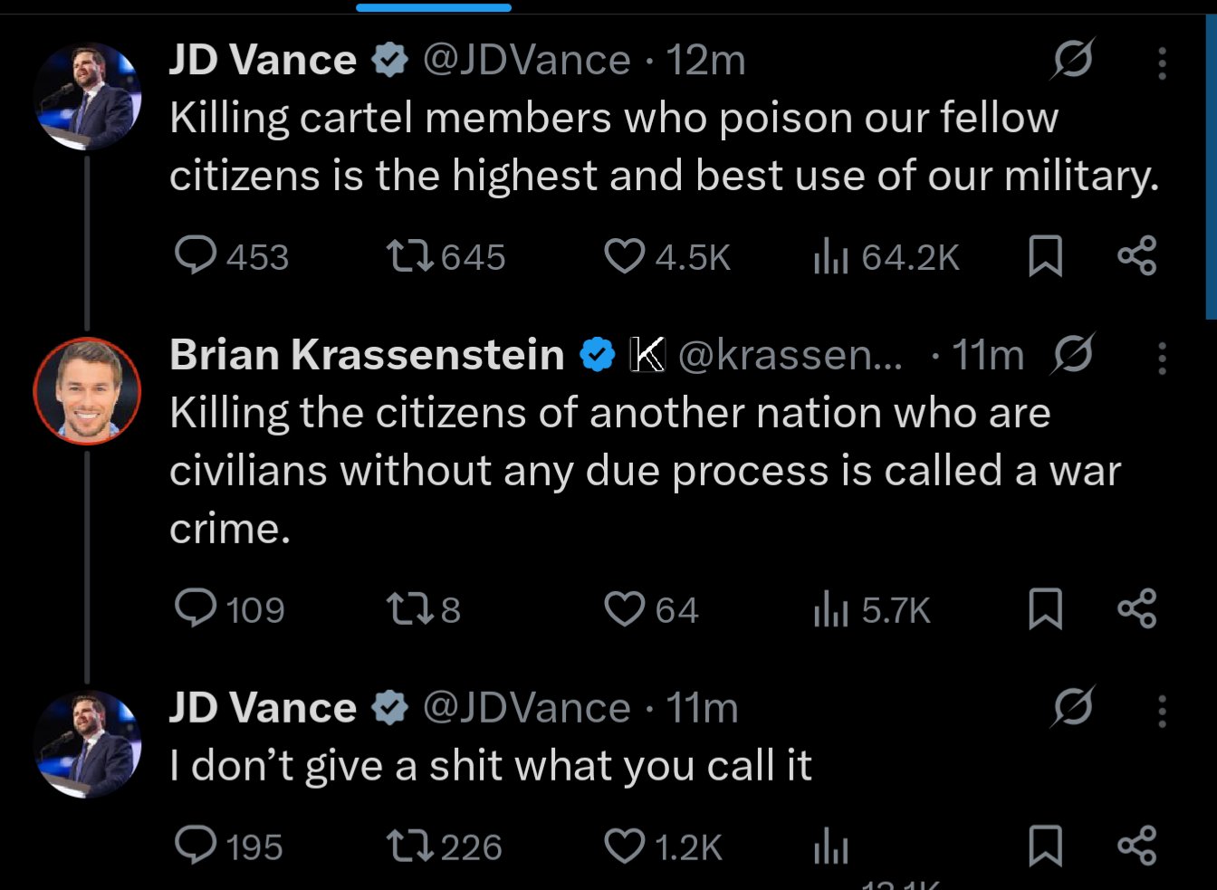1217x890 pixels.
Task: Bookmark JD Vance's first tweet
Action: click(1045, 256)
